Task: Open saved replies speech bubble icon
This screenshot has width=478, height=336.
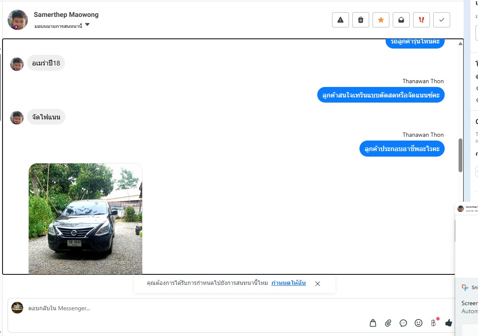Action: click(x=403, y=323)
